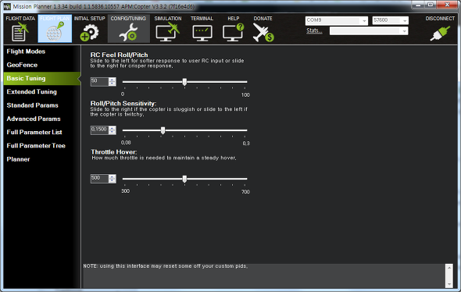Open the Config/Tuning wrench icon
The image size is (461, 292).
(x=128, y=32)
